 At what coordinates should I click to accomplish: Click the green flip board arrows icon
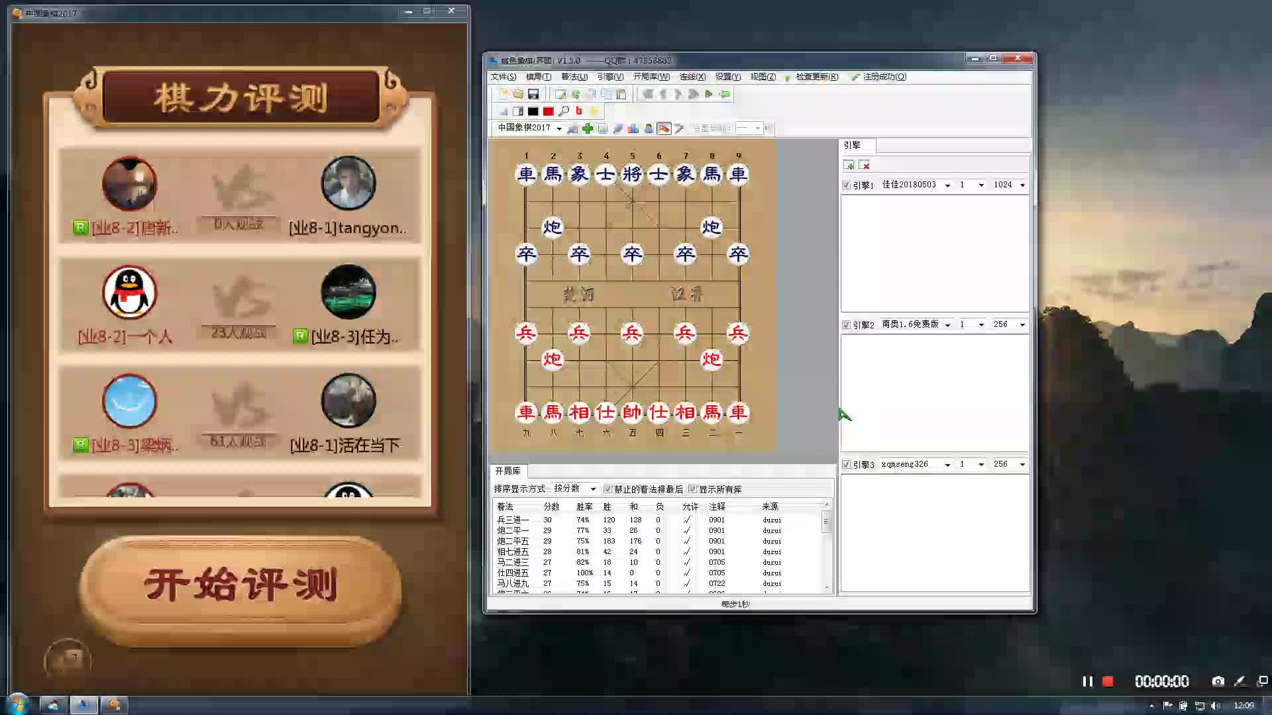pos(576,94)
